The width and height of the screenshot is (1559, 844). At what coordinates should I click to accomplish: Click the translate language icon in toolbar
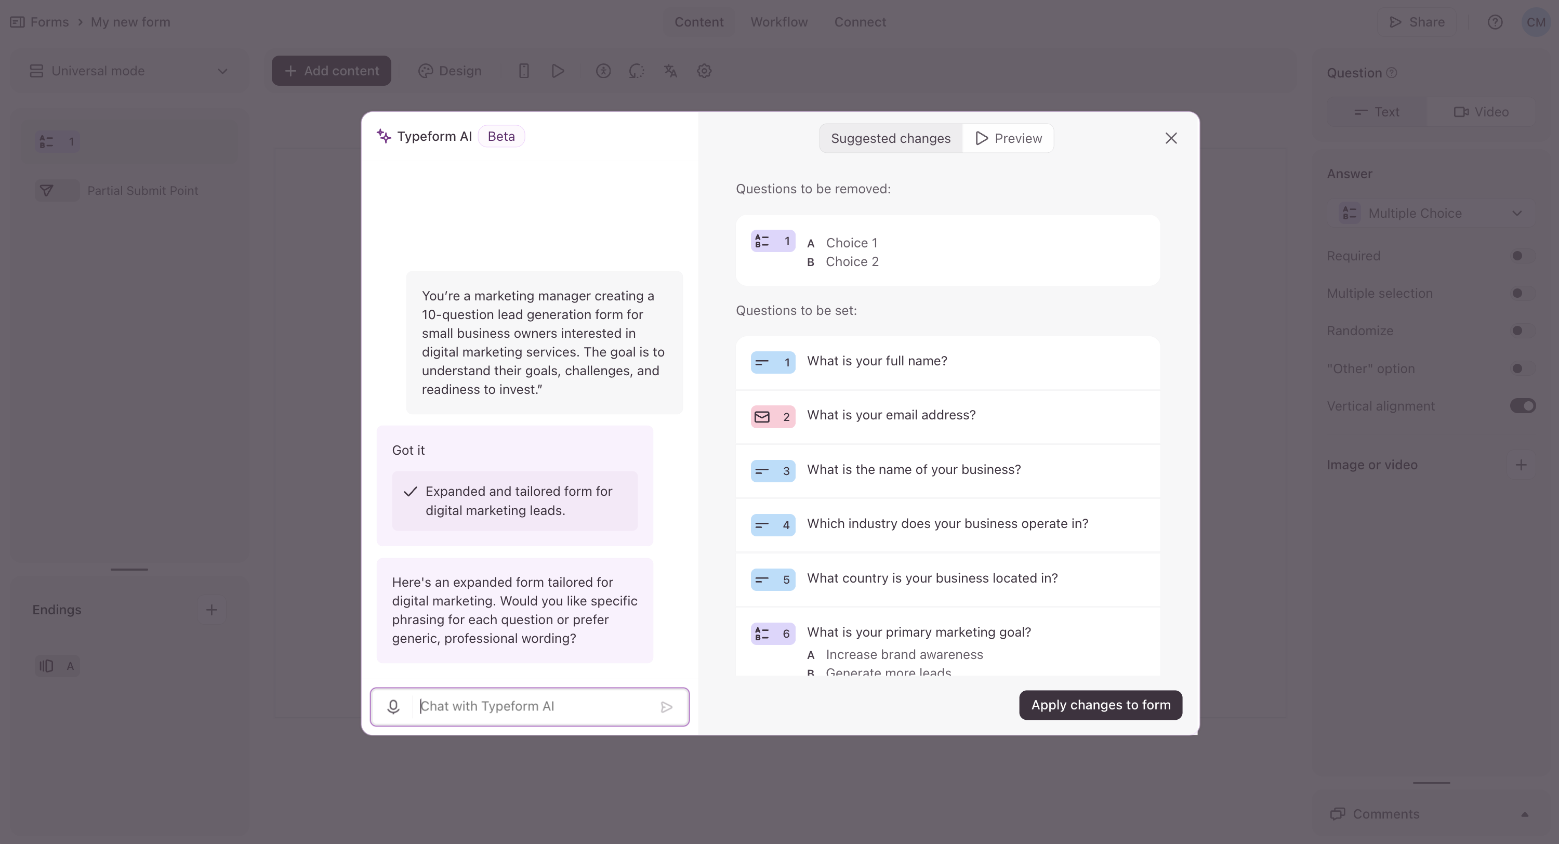point(670,71)
